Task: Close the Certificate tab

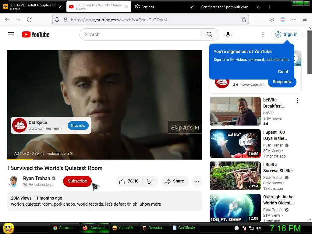Action: [258, 7]
